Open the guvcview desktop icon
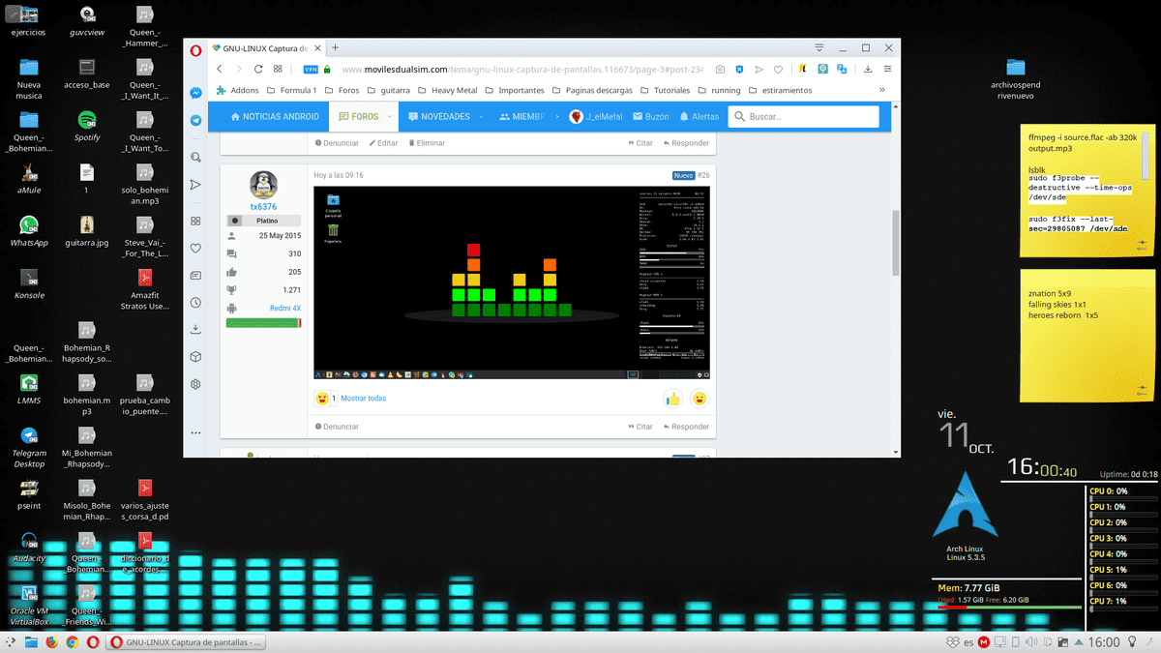The width and height of the screenshot is (1161, 653). point(87,20)
